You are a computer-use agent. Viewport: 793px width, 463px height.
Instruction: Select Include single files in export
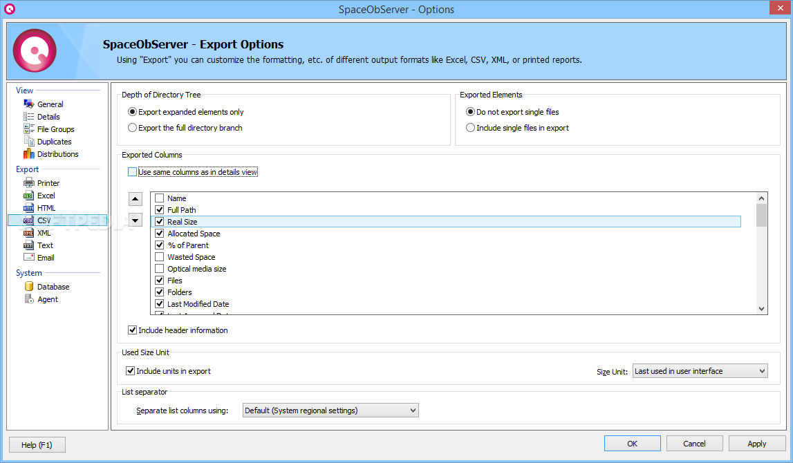[517, 128]
